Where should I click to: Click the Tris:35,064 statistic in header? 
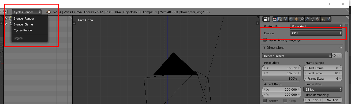113,12
